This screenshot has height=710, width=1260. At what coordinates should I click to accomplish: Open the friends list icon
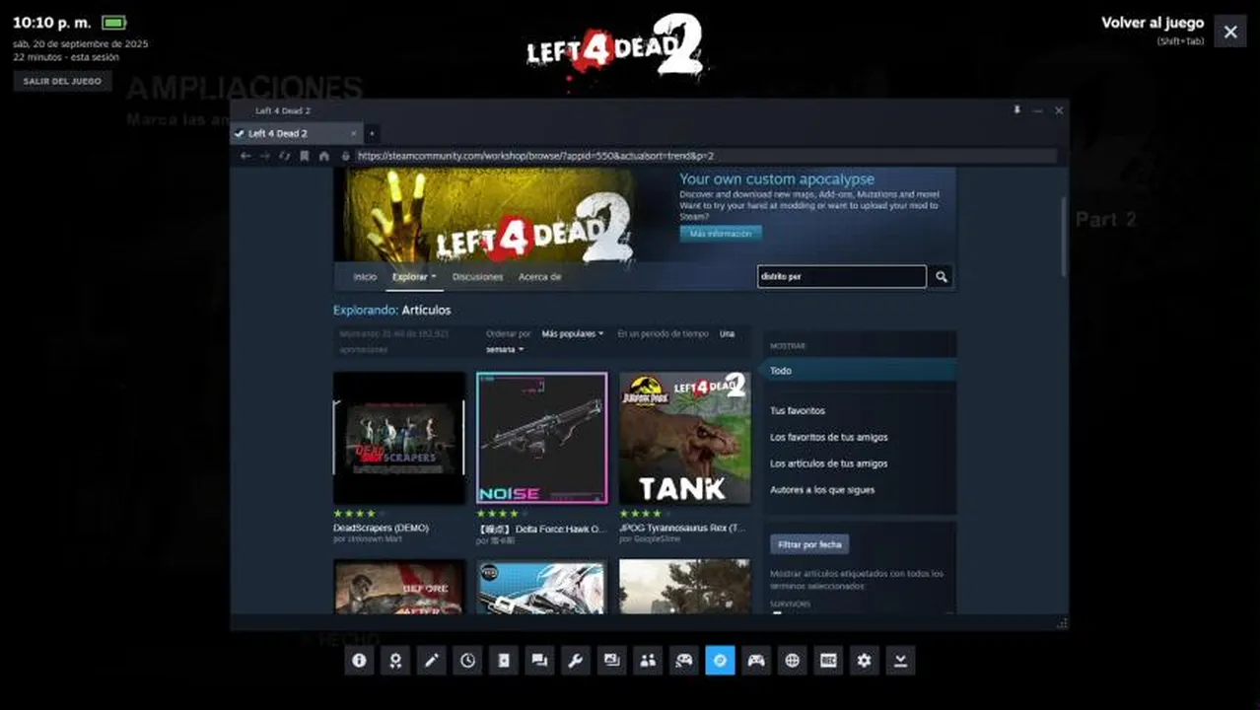[x=648, y=661]
